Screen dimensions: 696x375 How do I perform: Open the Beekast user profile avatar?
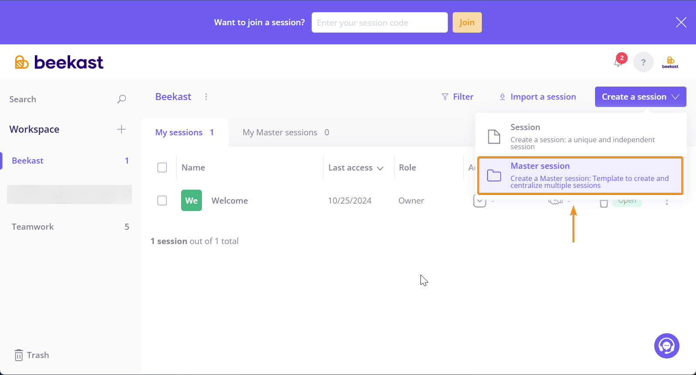coord(670,62)
